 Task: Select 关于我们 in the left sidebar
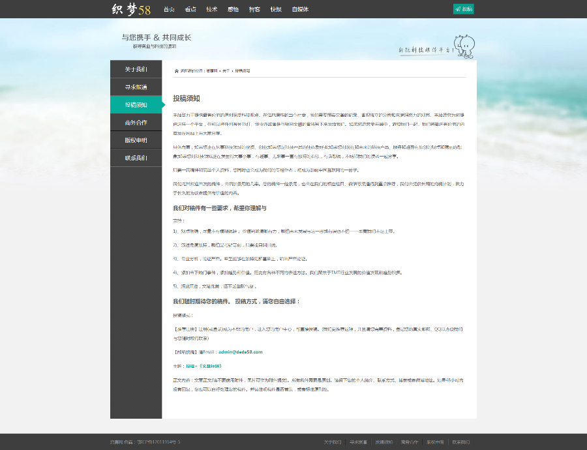pyautogui.click(x=136, y=69)
